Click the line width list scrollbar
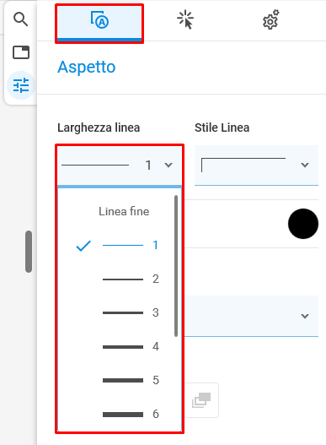Screen dimensions: 326x445 176,266
